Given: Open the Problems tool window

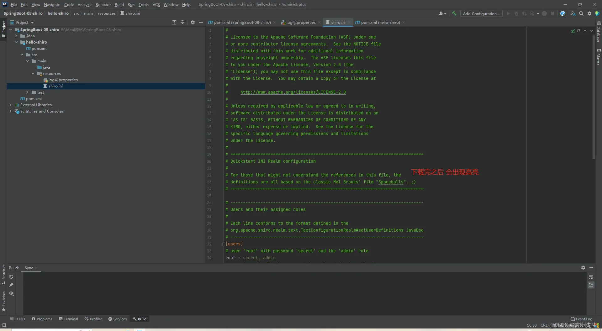Looking at the screenshot, I should tap(42, 319).
